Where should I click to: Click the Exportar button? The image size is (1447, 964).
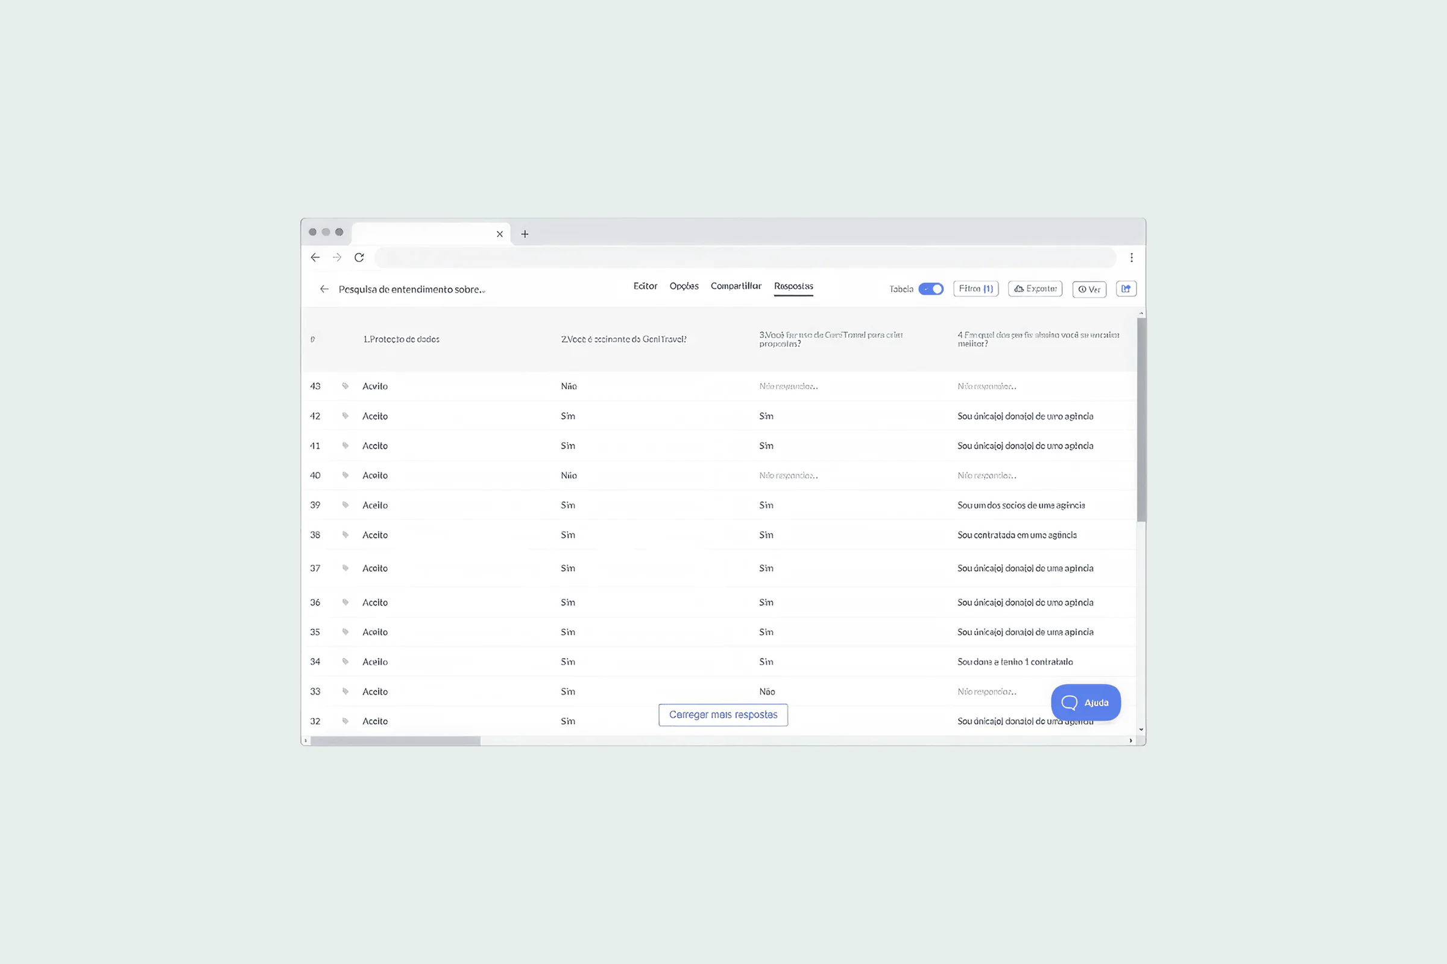(x=1035, y=289)
